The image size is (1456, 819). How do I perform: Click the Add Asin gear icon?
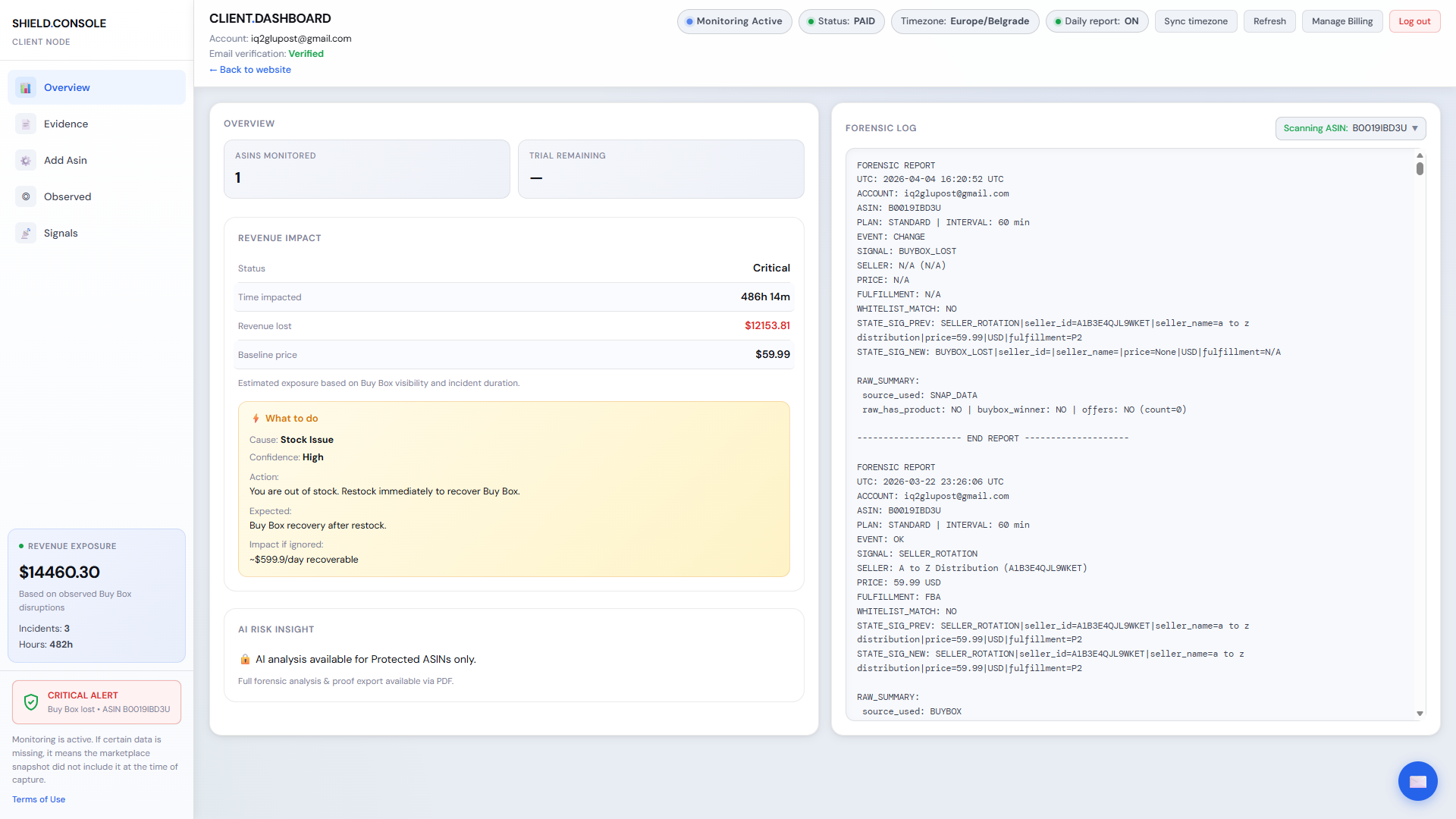pyautogui.click(x=26, y=161)
